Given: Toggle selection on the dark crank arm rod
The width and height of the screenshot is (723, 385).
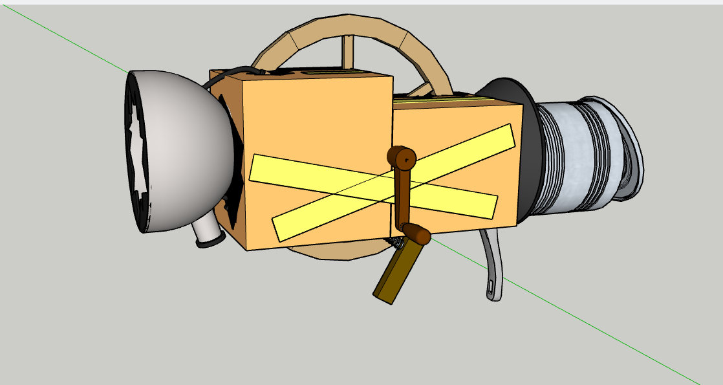Looking at the screenshot, I should click(402, 194).
